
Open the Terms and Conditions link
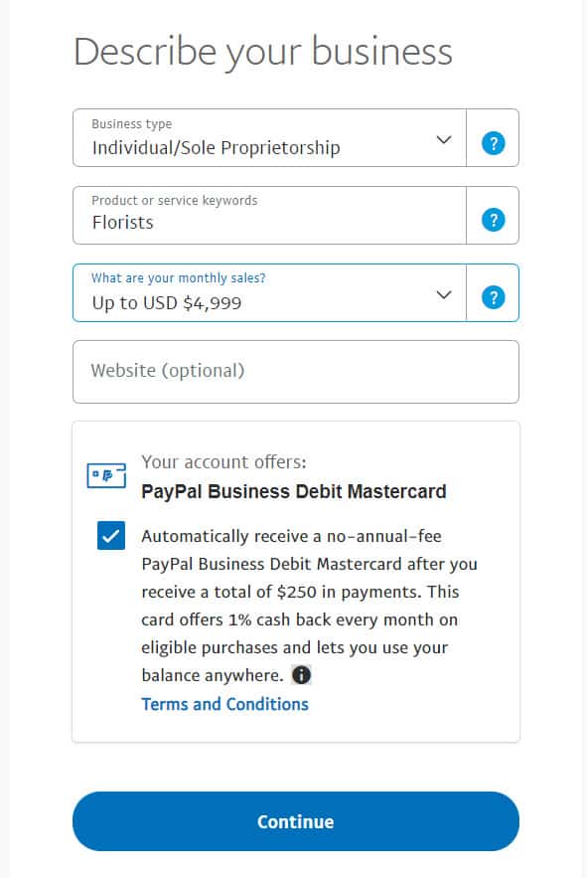click(224, 703)
